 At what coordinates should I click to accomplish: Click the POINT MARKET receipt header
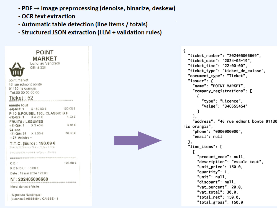click(x=45, y=55)
